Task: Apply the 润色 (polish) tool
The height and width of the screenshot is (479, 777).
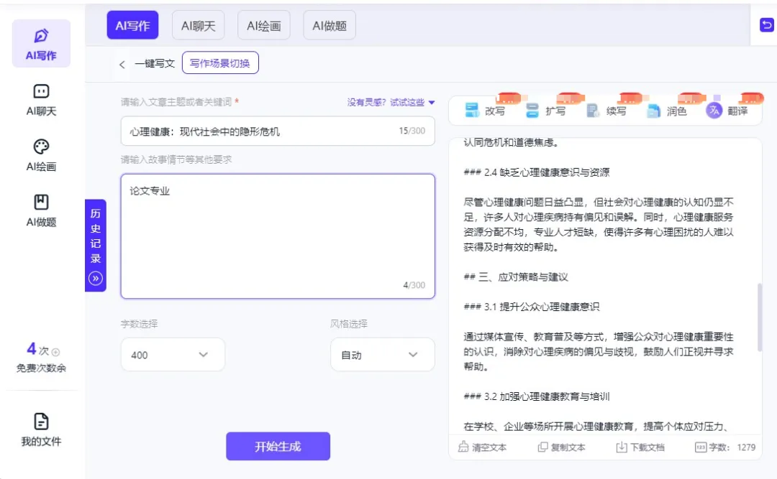Action: point(655,110)
